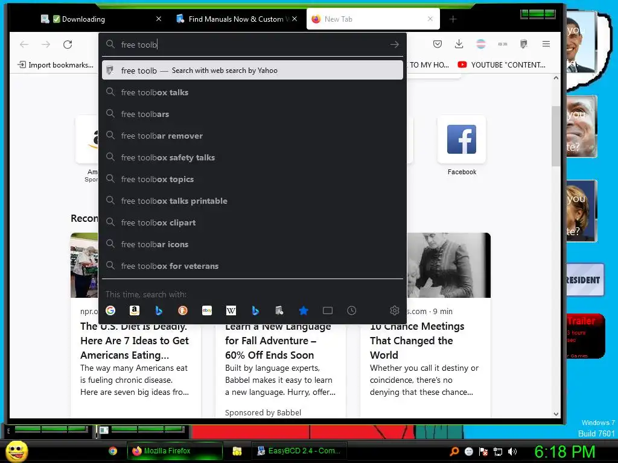Open new tab with plus button

pyautogui.click(x=453, y=19)
